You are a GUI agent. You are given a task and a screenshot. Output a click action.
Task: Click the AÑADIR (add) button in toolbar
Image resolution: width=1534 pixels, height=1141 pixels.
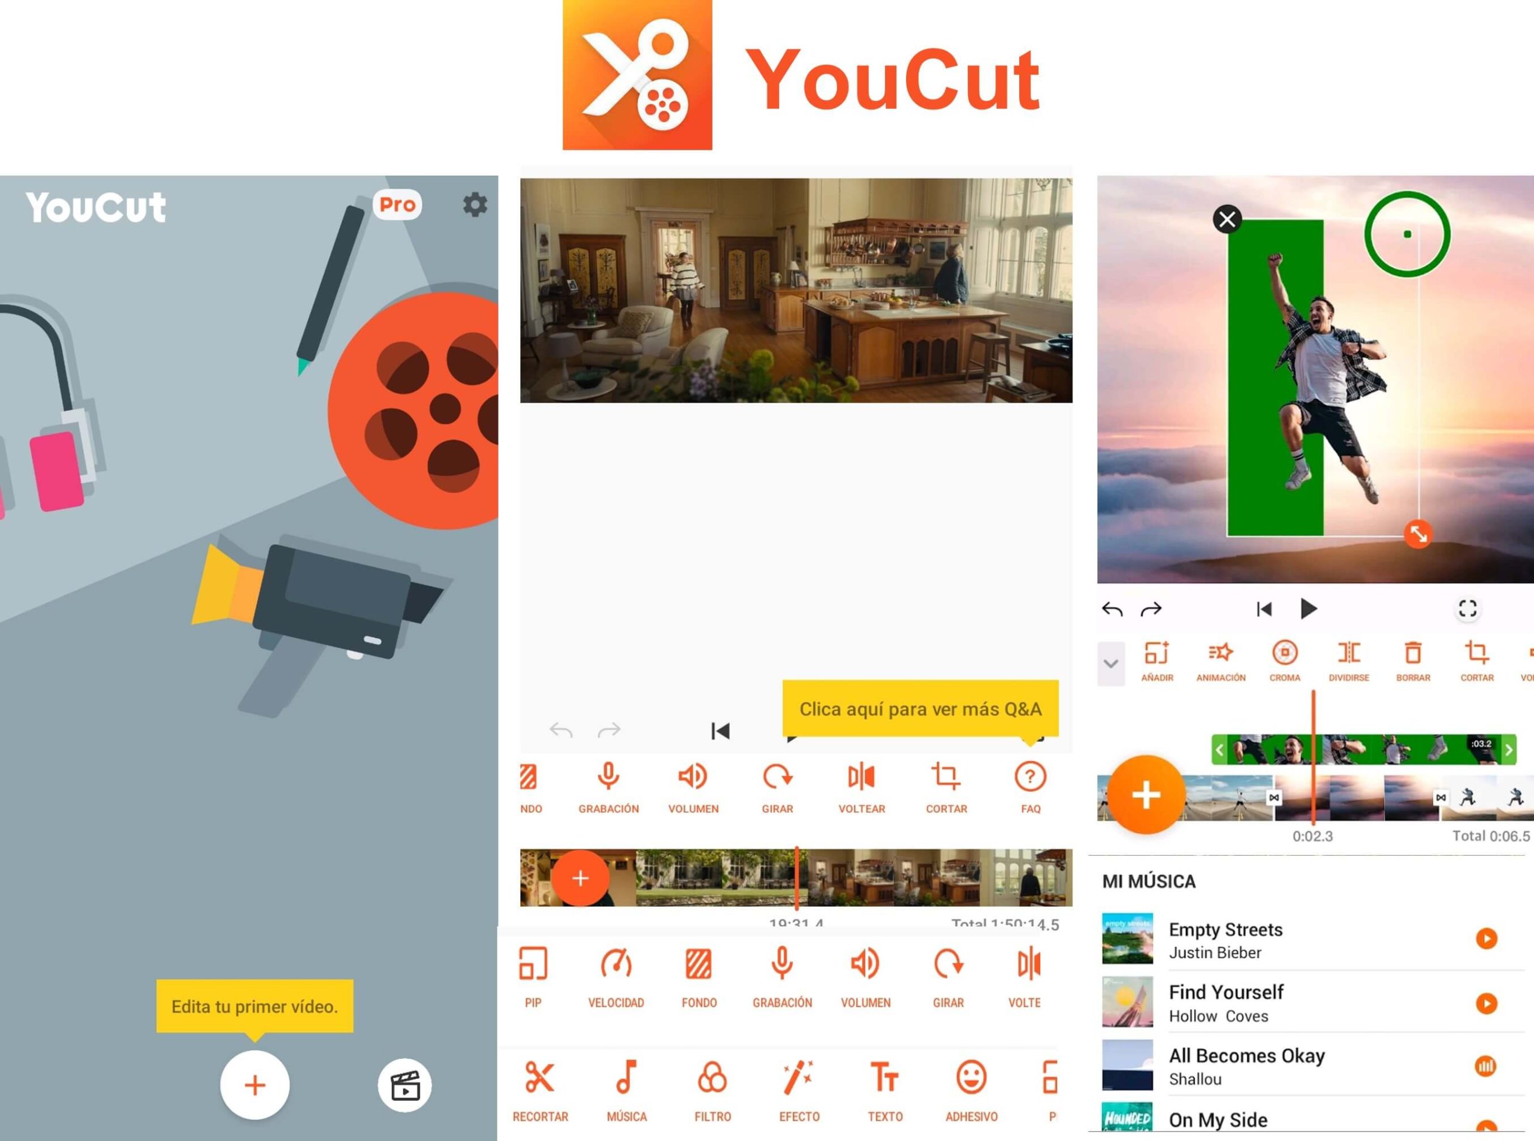[1153, 660]
